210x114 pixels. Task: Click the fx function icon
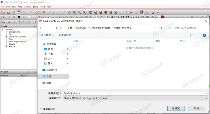click(x=158, y=12)
